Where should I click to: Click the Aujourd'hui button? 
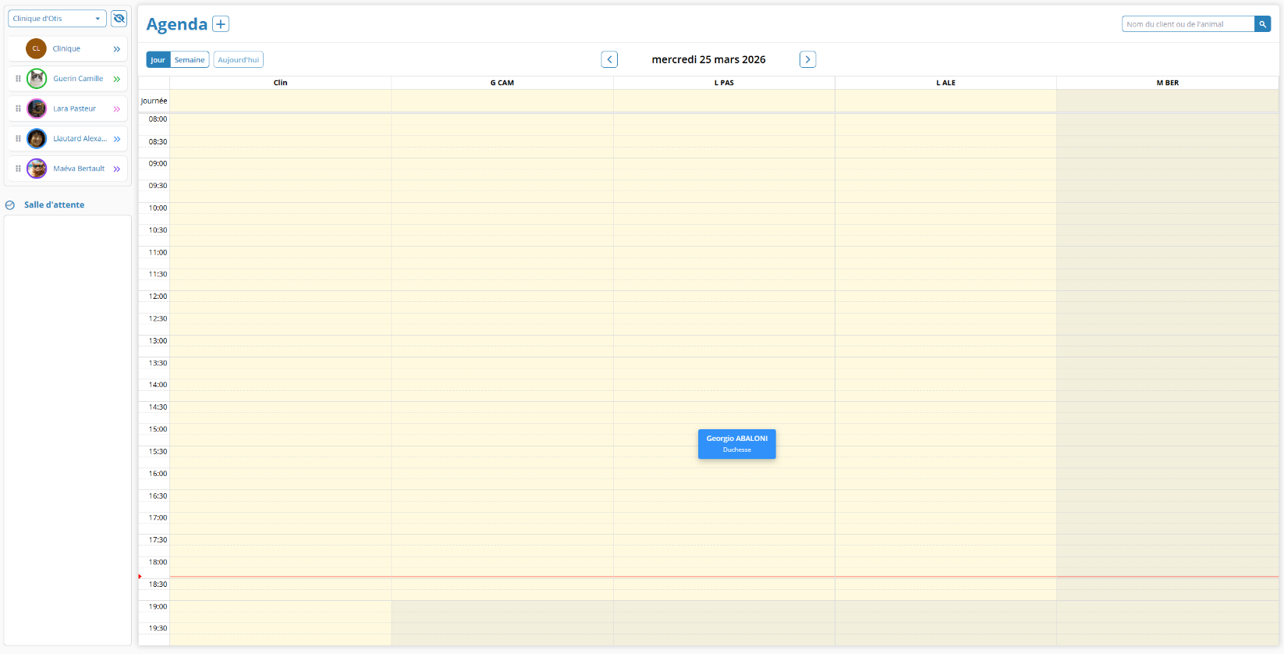pos(238,59)
